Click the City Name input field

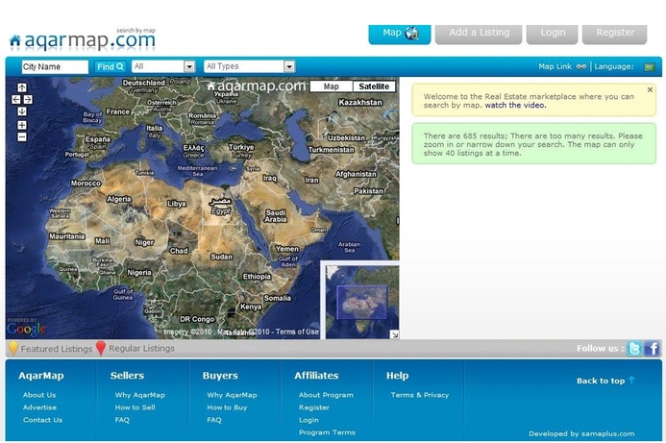tap(55, 66)
